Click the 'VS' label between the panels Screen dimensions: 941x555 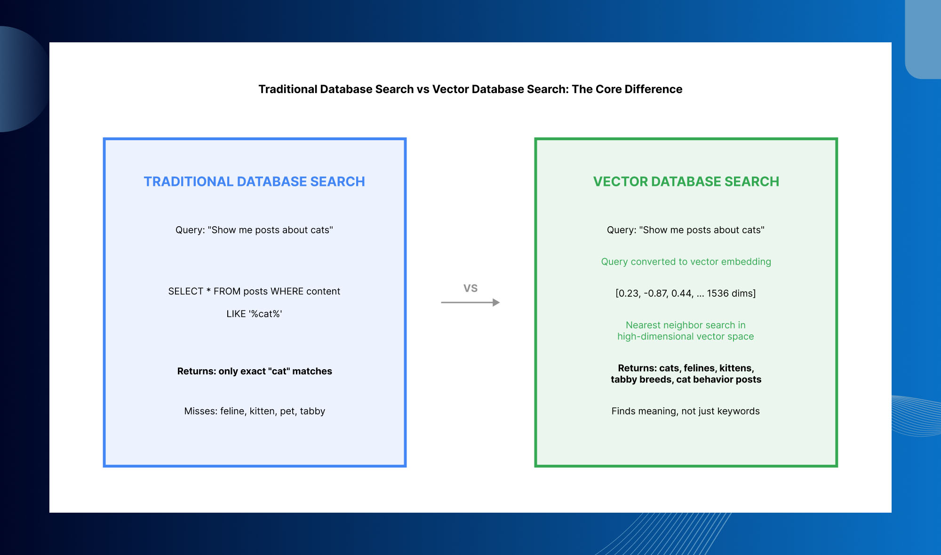[x=470, y=288]
